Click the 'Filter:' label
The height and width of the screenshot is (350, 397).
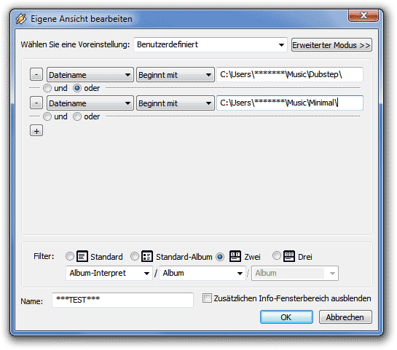click(x=44, y=256)
